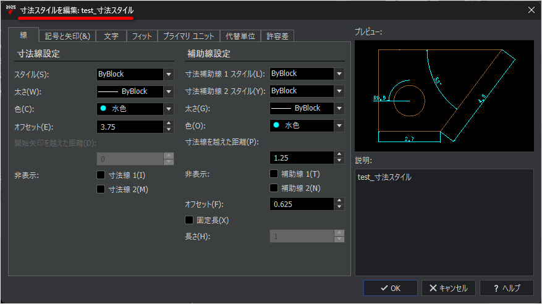This screenshot has height=304, width=542.
Task: Click the cyan color dot in 色(C) field
Action: (103, 109)
